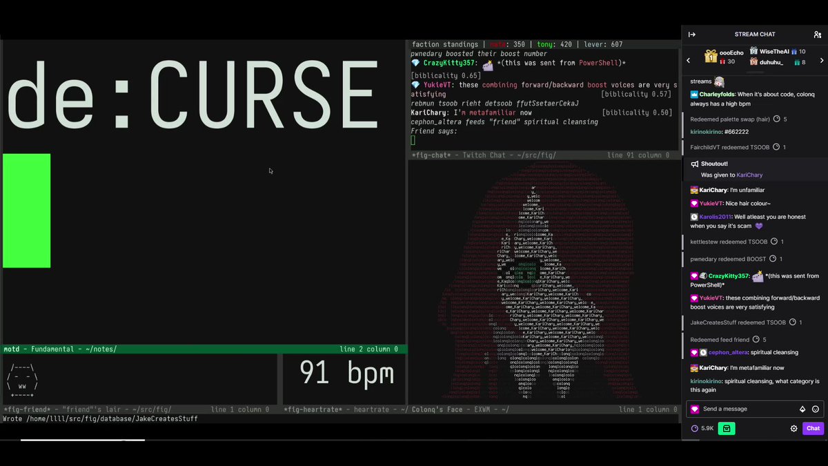Click the gold rank one gift icon

click(710, 57)
